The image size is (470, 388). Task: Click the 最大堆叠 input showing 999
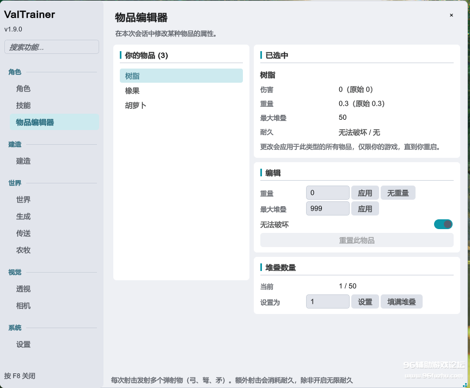click(x=328, y=208)
